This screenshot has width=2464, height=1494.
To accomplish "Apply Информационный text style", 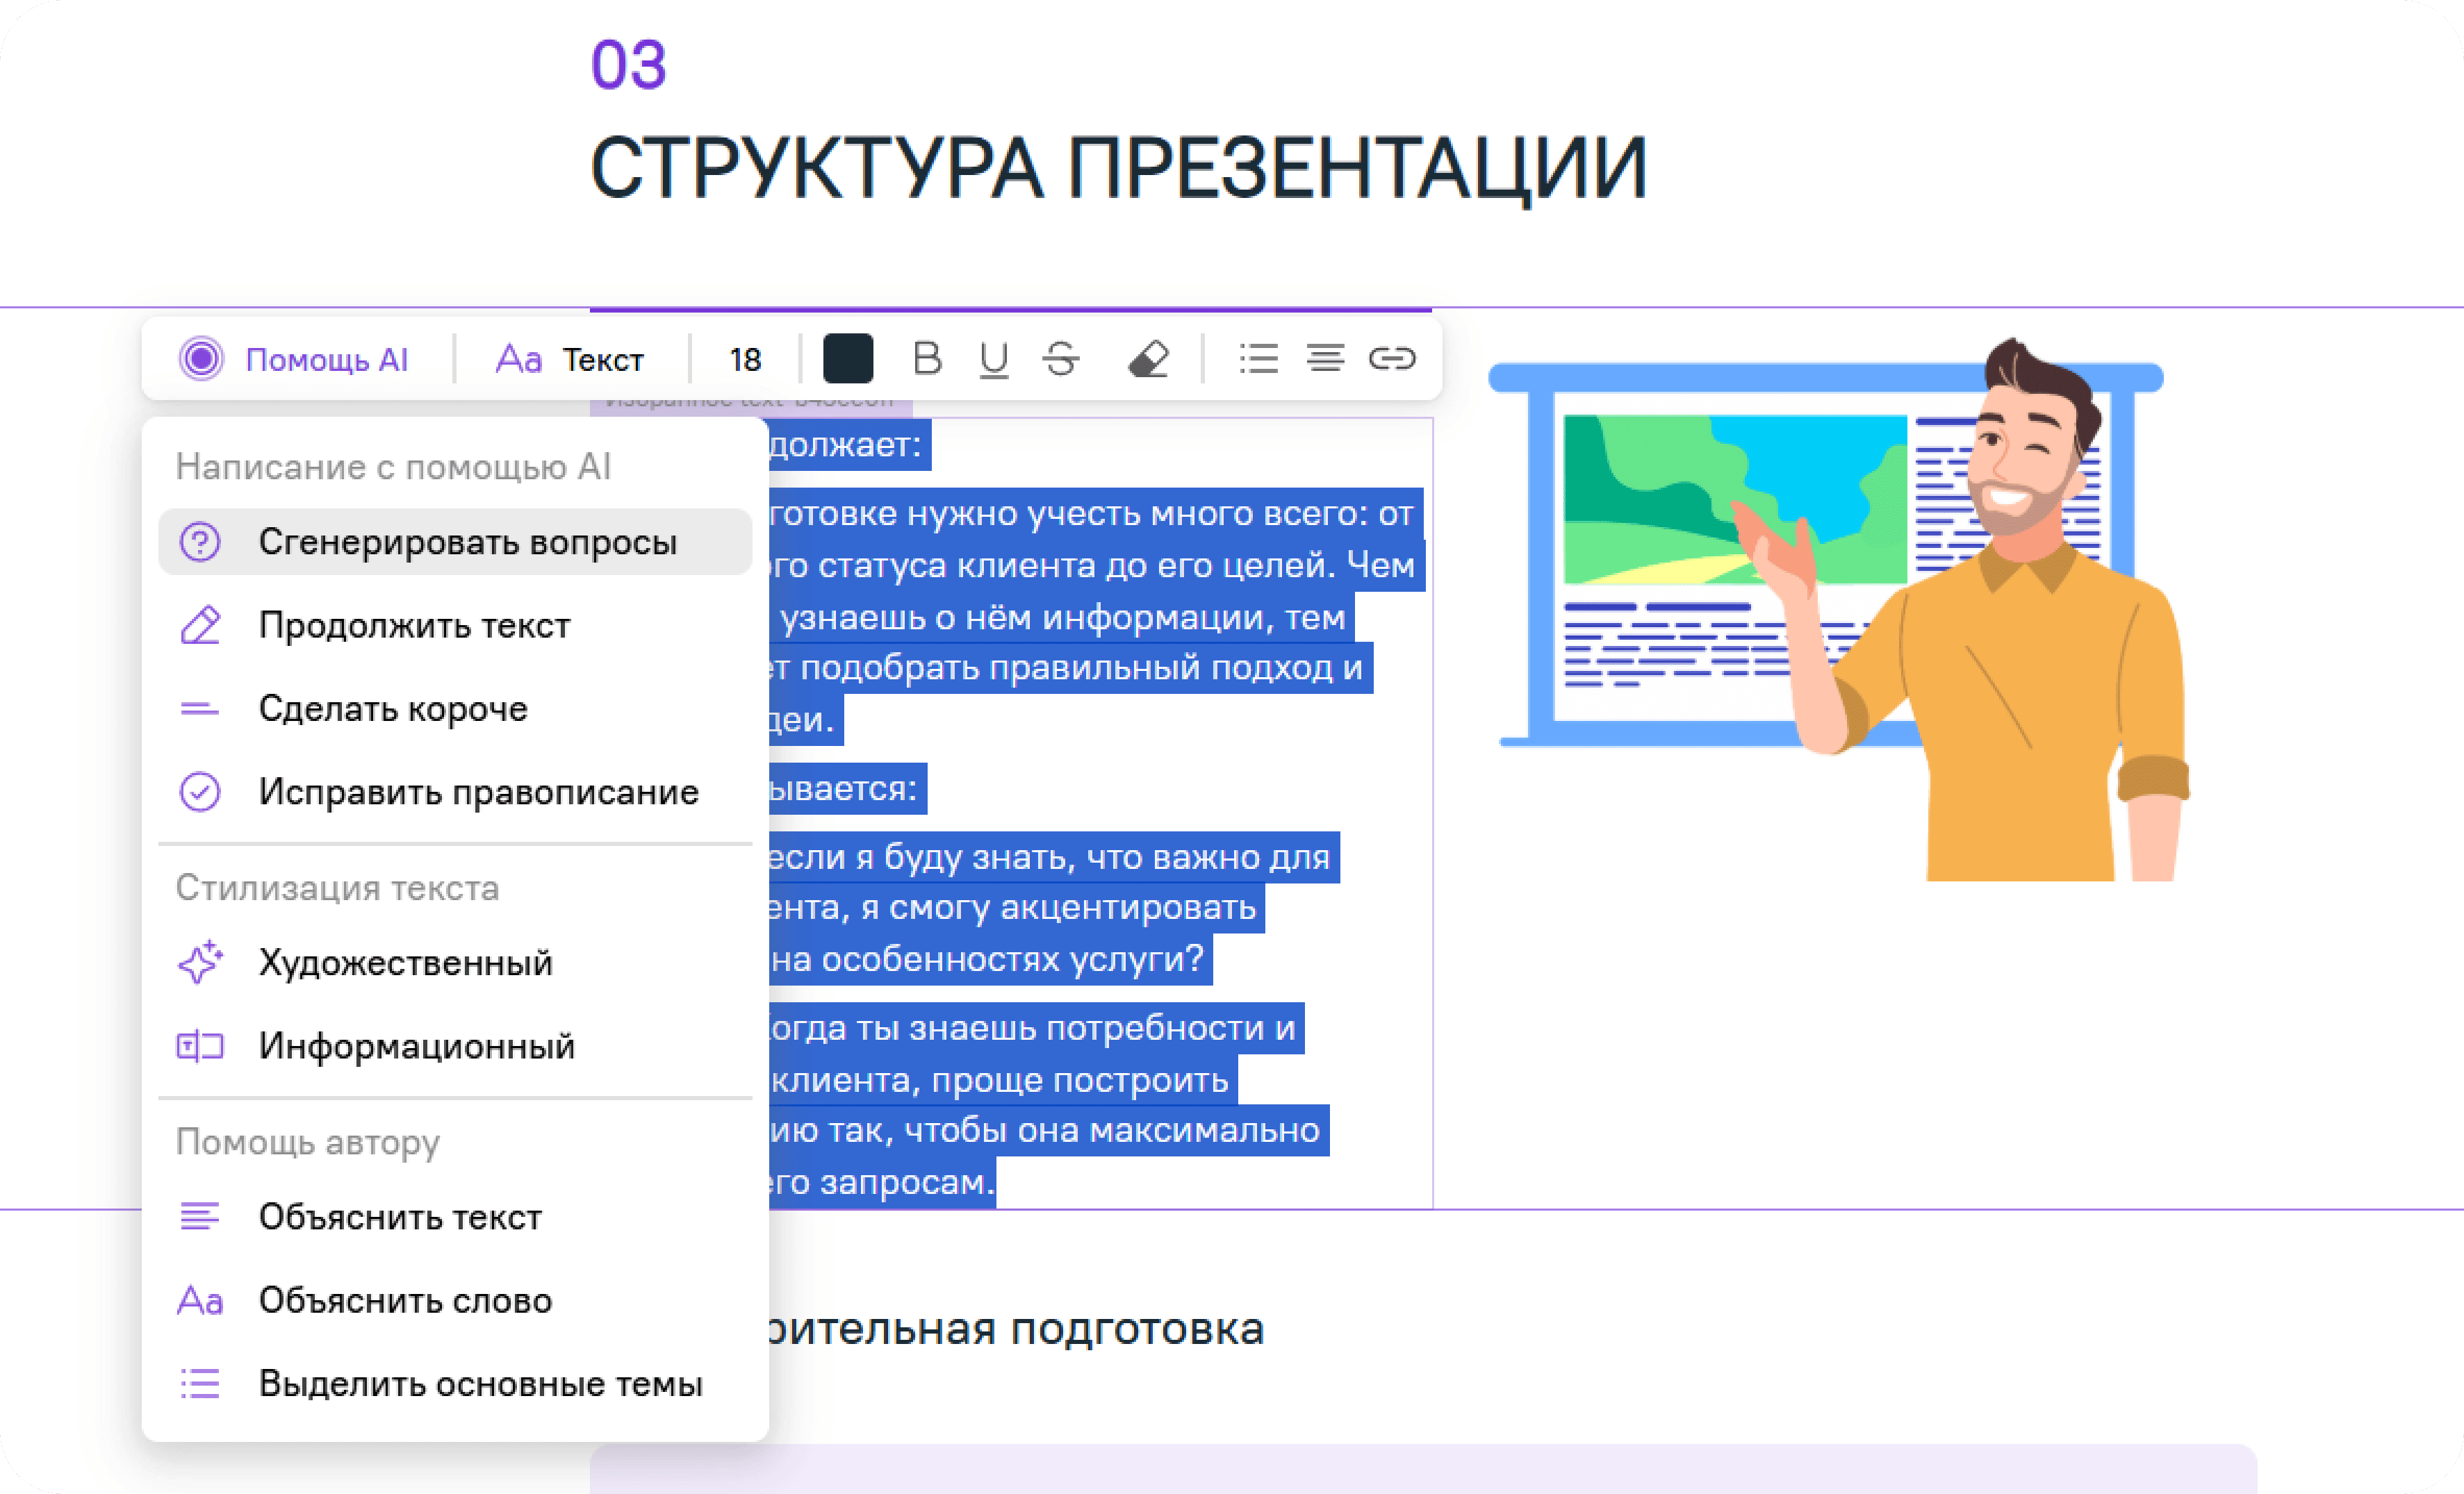I will click(416, 1046).
